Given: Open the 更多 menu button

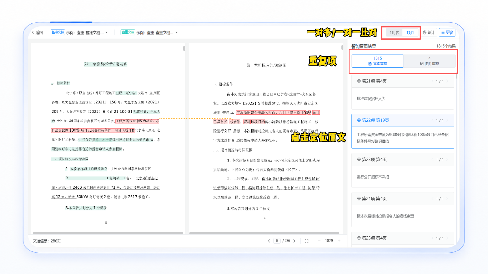Looking at the screenshot, I should click(447, 33).
